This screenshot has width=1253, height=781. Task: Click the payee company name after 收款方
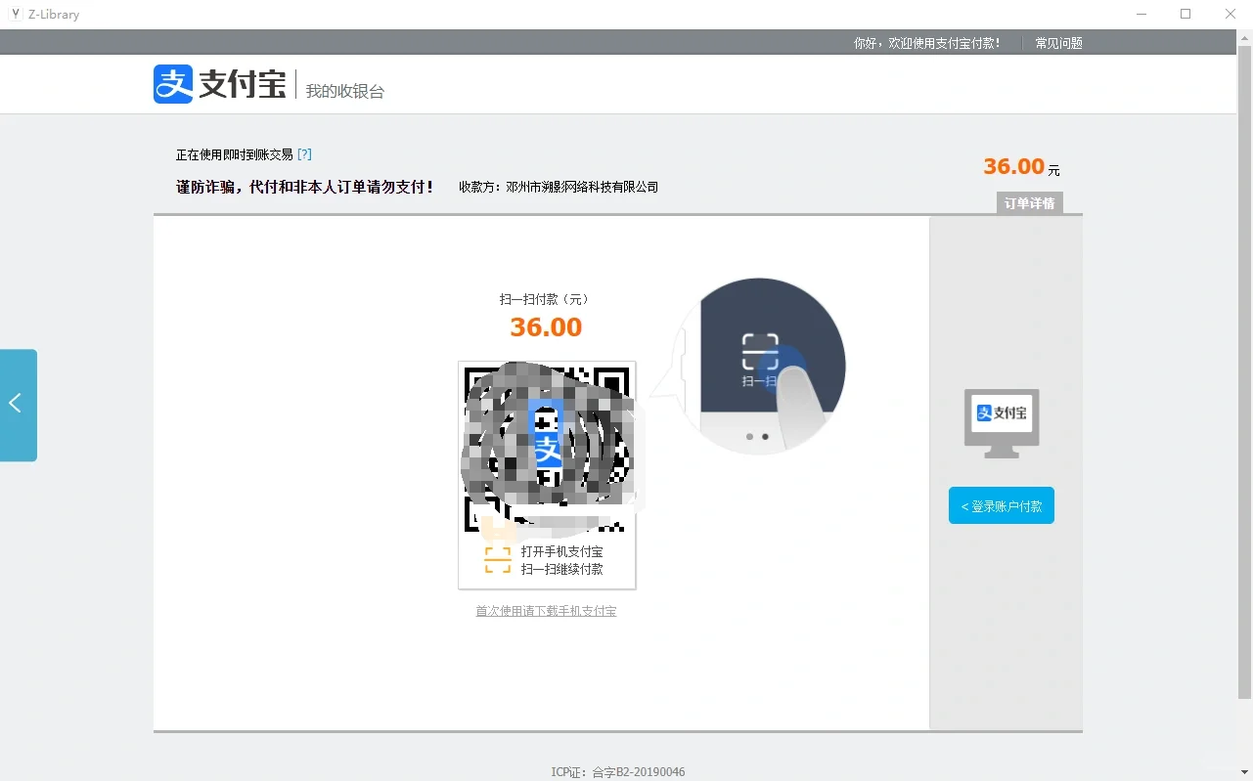[x=583, y=187]
